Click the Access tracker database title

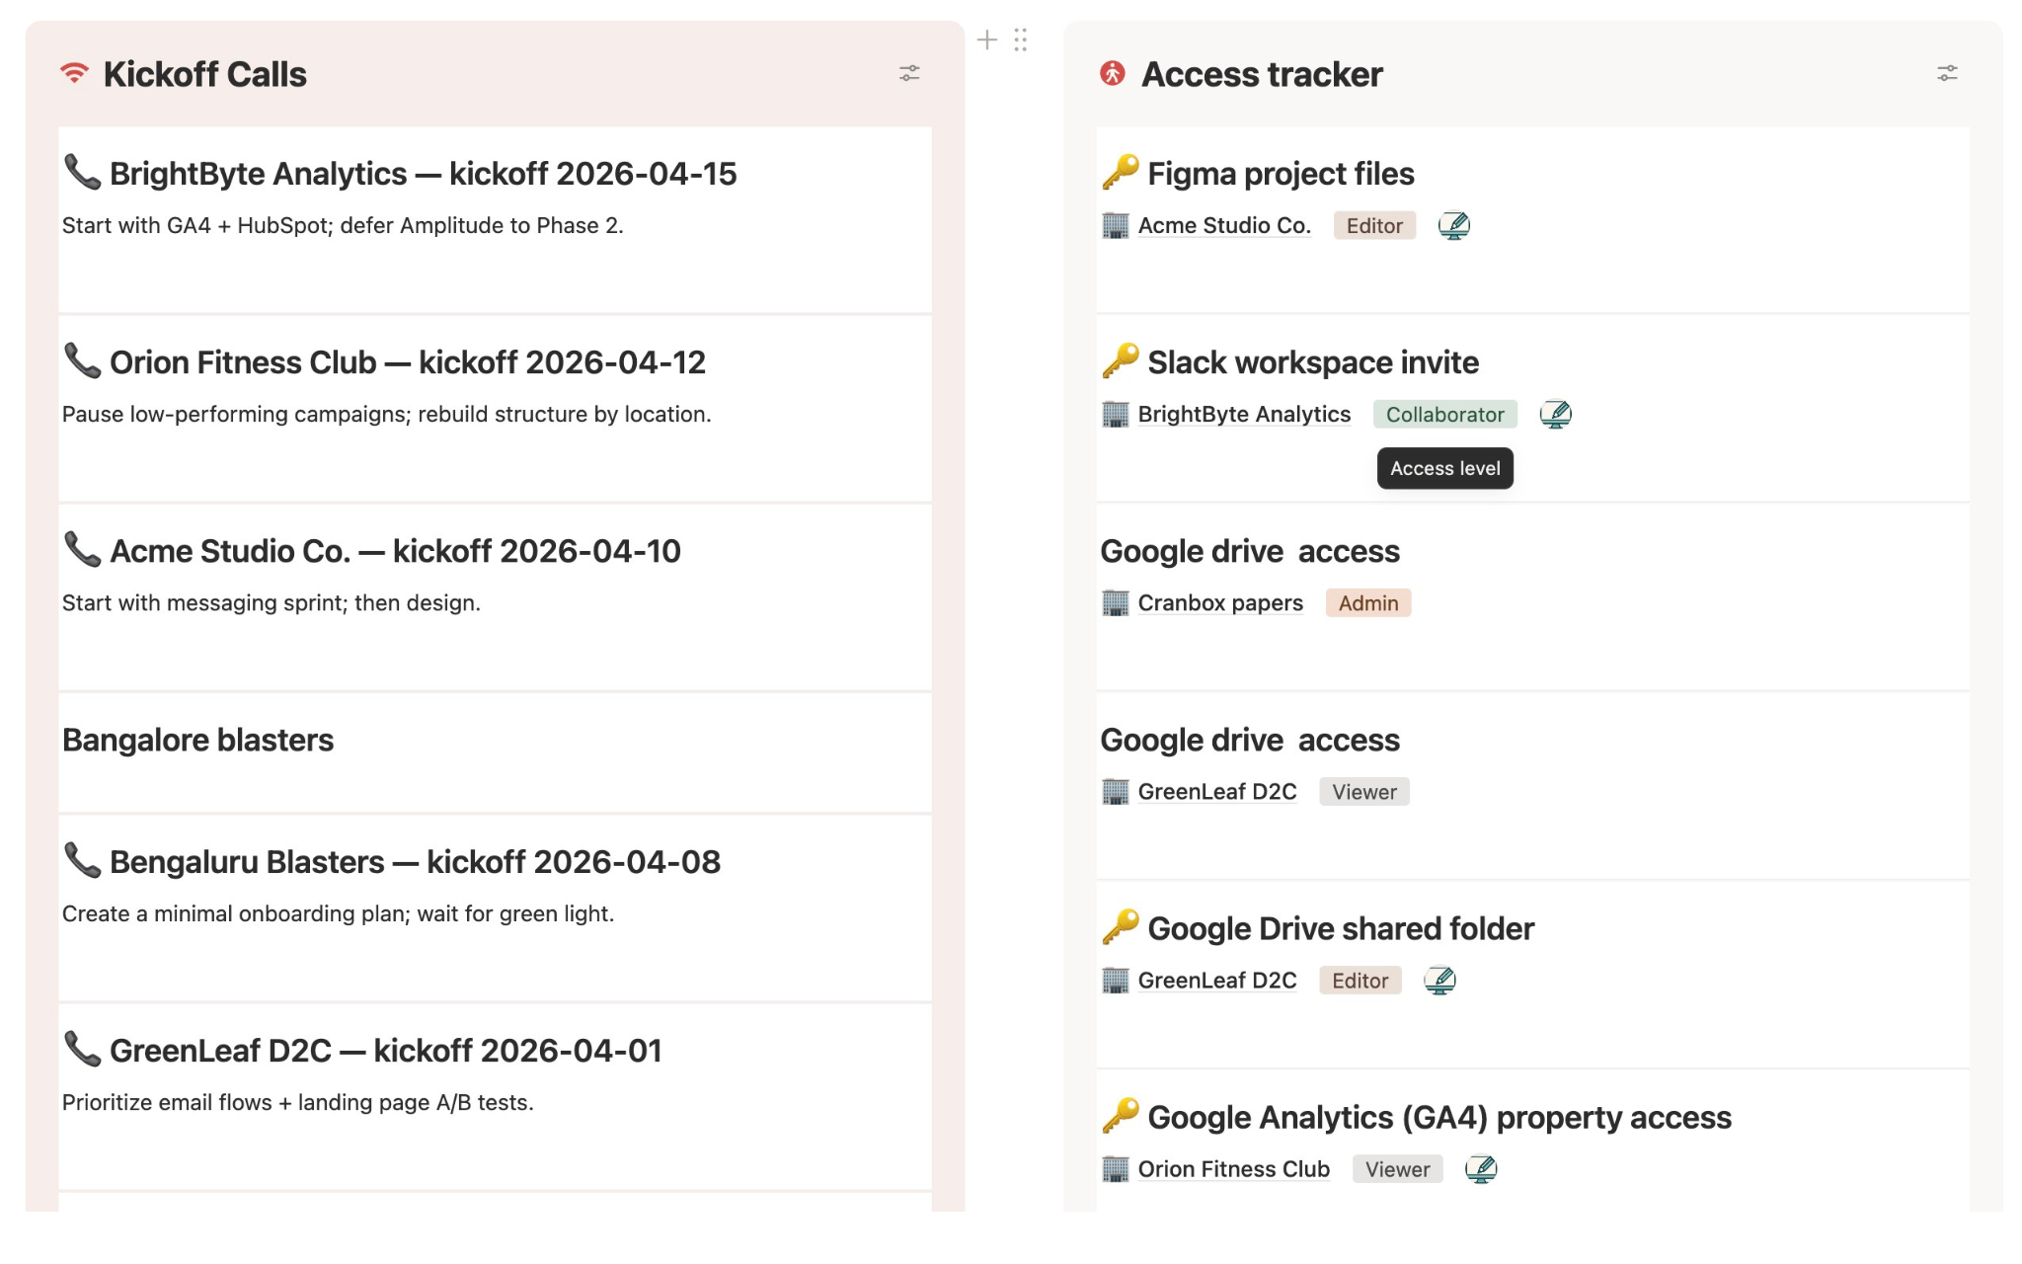(x=1262, y=74)
